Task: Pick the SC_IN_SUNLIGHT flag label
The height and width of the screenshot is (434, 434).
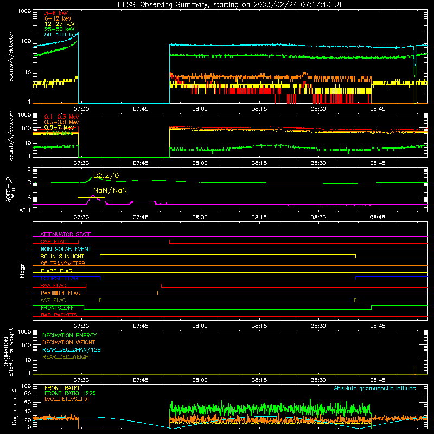Action: coord(62,256)
